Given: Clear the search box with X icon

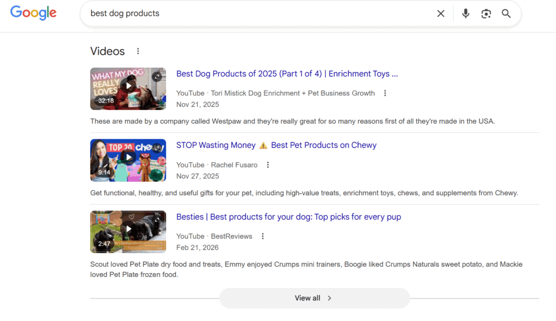Looking at the screenshot, I should click(440, 14).
